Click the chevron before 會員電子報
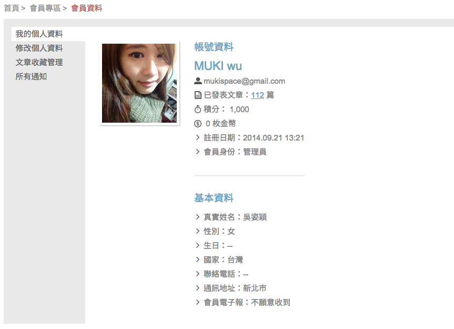The width and height of the screenshot is (454, 329). [198, 302]
